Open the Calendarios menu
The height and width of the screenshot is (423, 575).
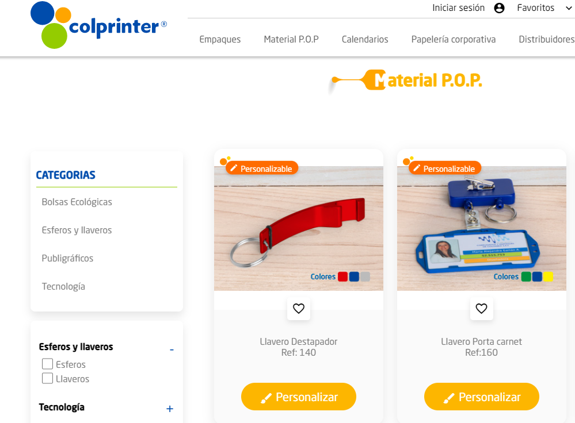click(x=365, y=39)
